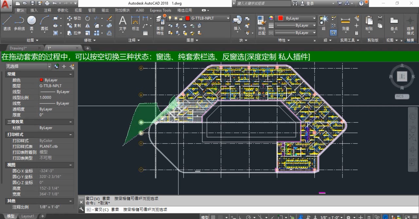Click the 登录 sign-in button
The height and width of the screenshot is (219, 419).
coord(310,3)
